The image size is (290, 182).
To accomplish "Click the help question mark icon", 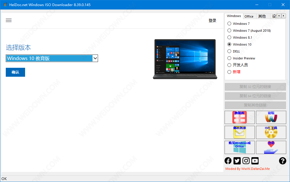I will (283, 161).
